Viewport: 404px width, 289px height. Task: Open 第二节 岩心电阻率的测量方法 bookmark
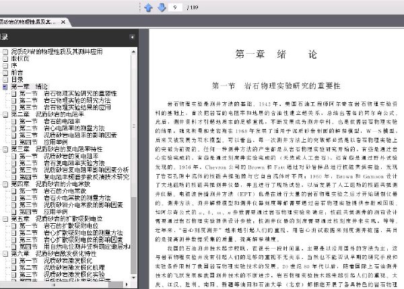[62, 128]
